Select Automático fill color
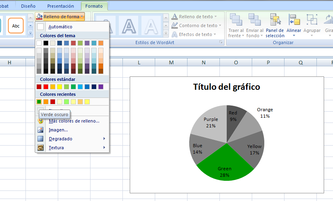Image resolution: width=333 pixels, height=201 pixels. coord(60,27)
